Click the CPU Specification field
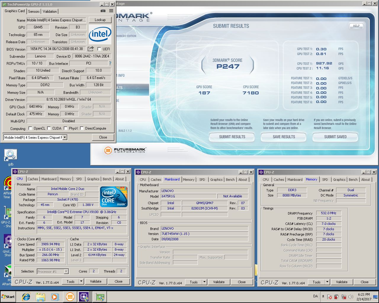 (82, 212)
